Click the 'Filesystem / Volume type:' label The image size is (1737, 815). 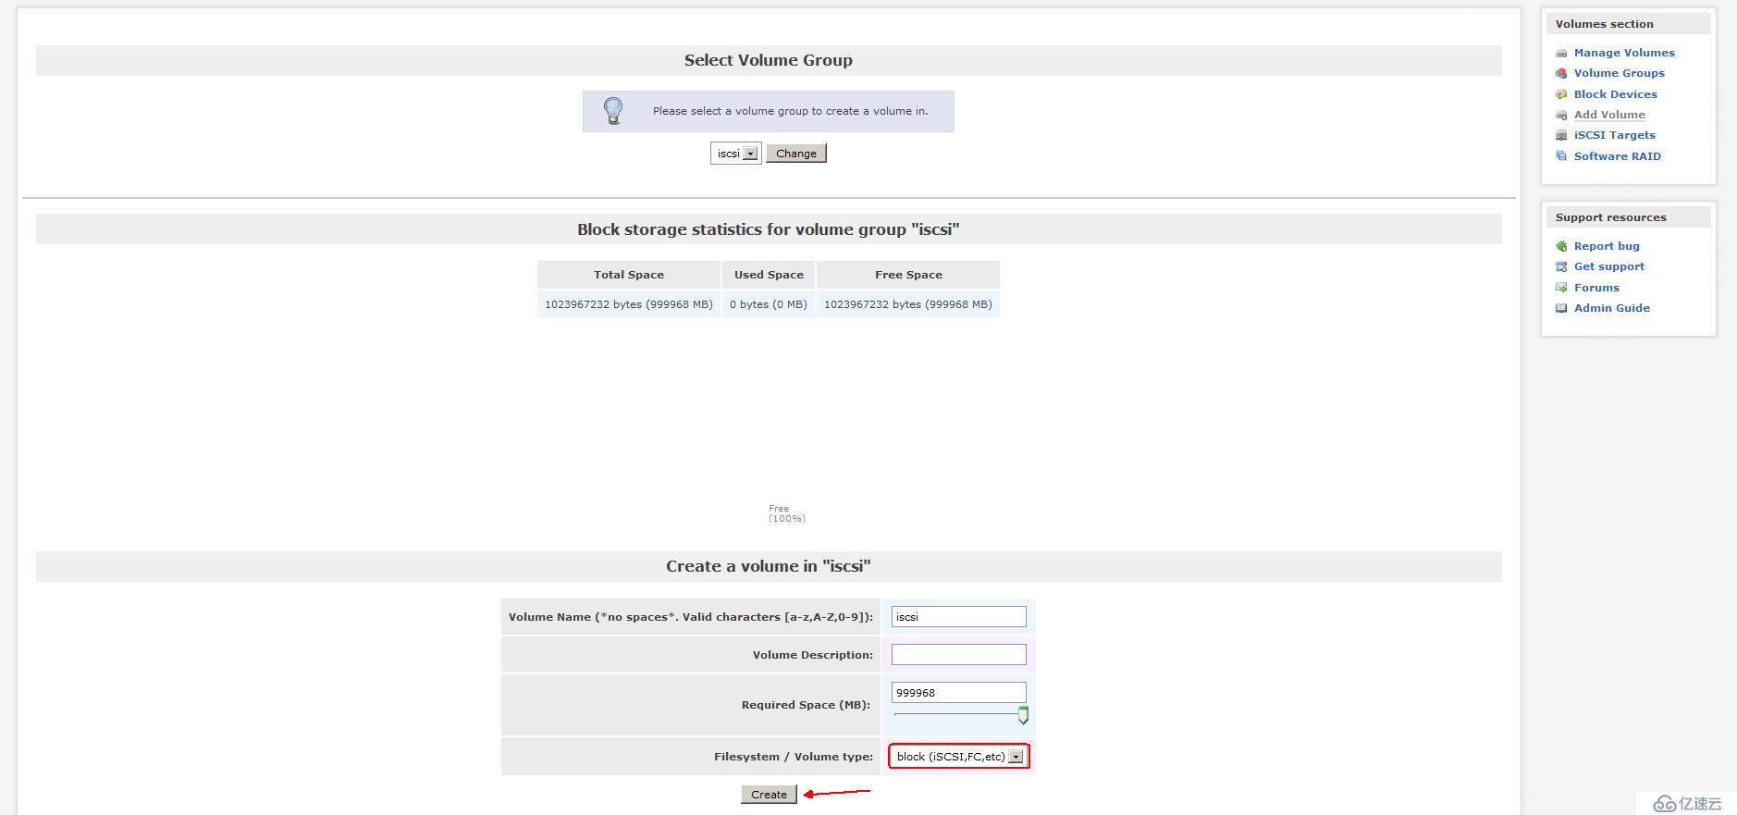794,757
